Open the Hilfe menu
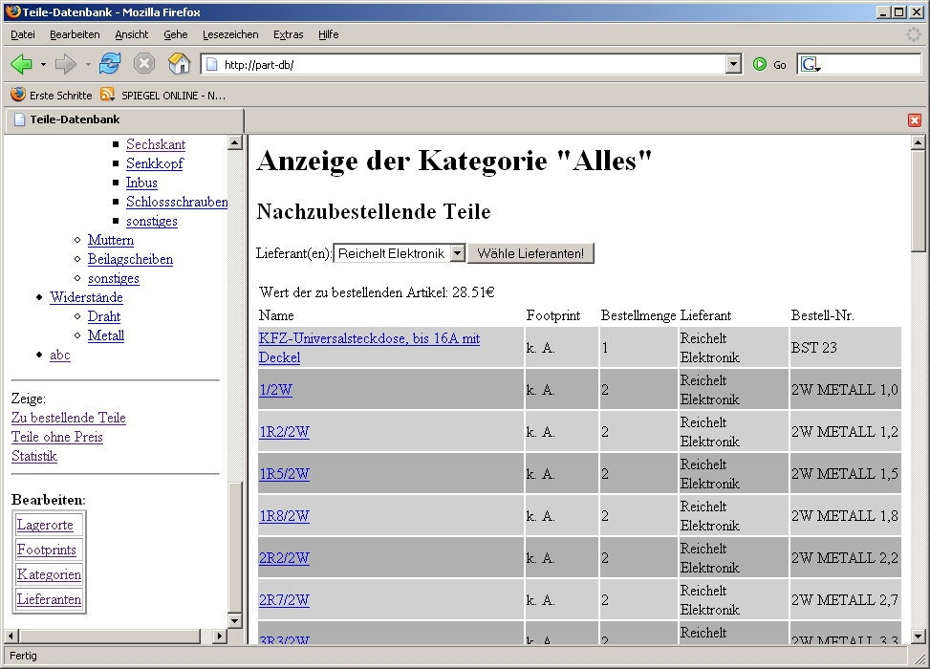The height and width of the screenshot is (669, 930). pos(329,34)
